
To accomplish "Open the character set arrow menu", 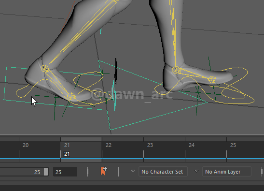I will pyautogui.click(x=133, y=171).
